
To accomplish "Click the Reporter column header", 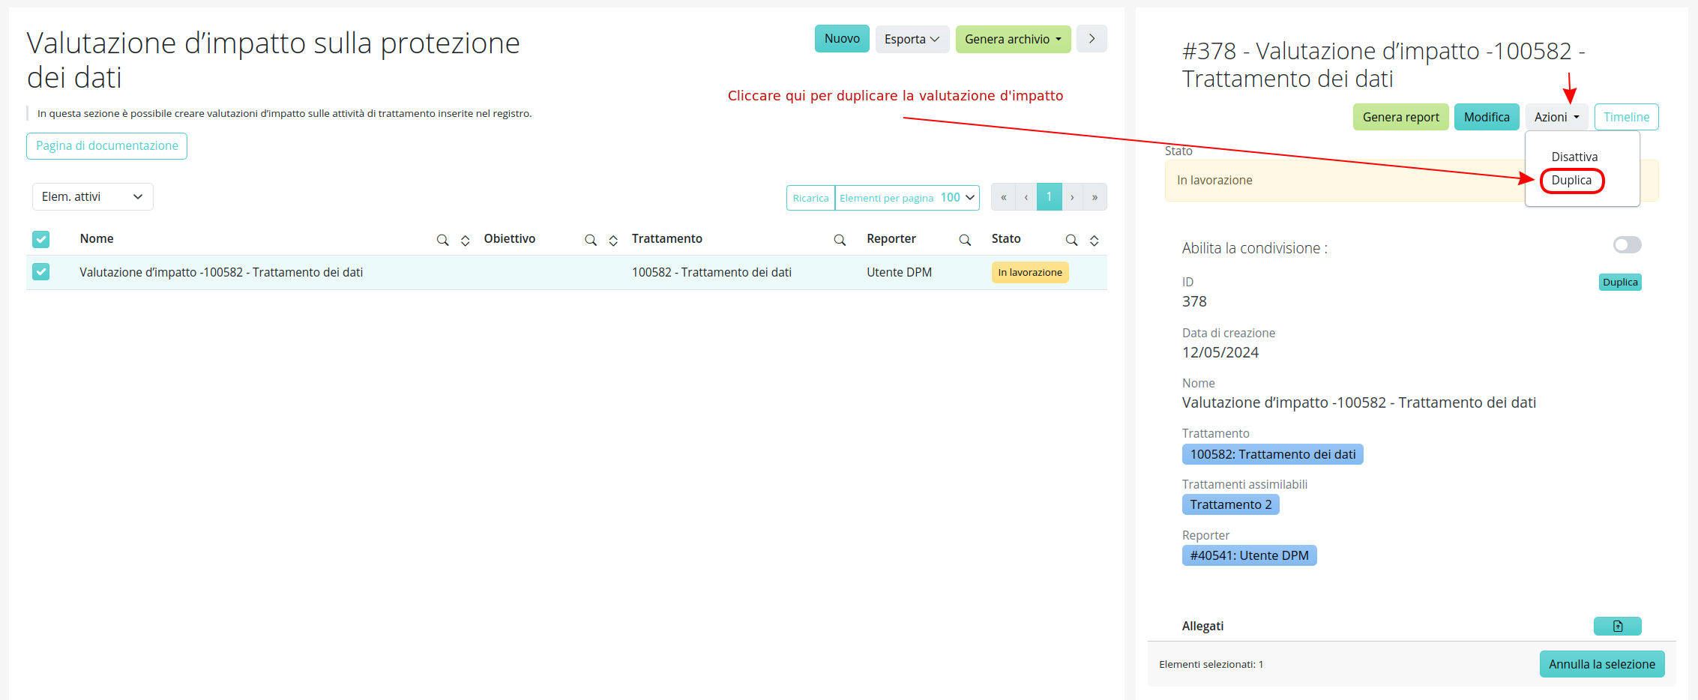I will [891, 238].
